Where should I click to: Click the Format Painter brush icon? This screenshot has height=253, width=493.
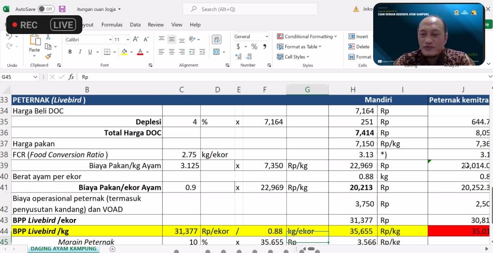coord(48,56)
